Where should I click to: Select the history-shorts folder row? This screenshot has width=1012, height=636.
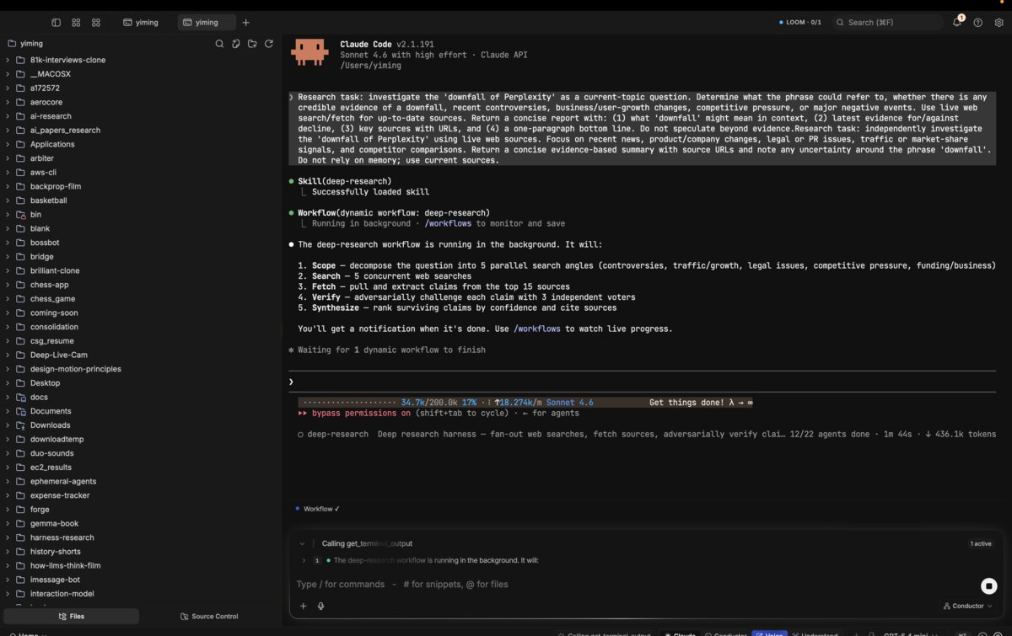[141, 552]
